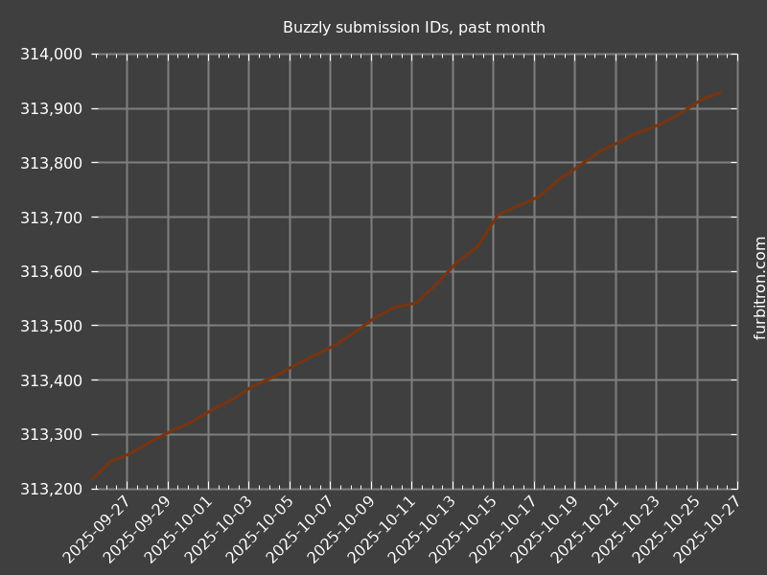
Task: Select the 313,700 y-axis label
Action: tap(51, 218)
